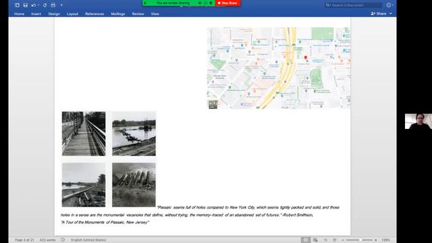Viewport: 432px width, 243px height.
Task: Expand the chevron next to Share
Action: point(391,13)
